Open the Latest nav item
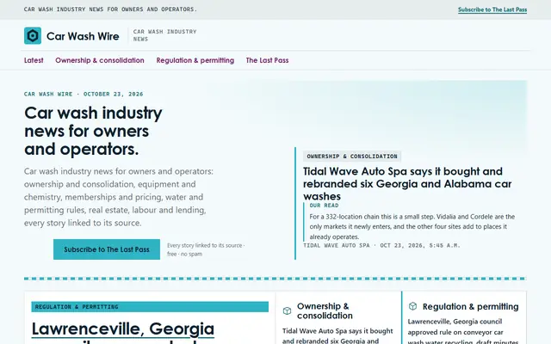This screenshot has width=551, height=344. coord(34,60)
